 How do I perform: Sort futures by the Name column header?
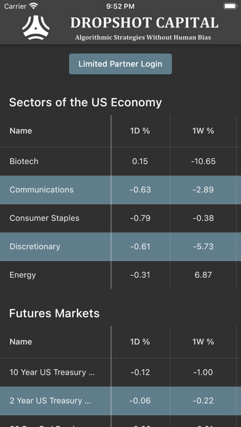[21, 342]
